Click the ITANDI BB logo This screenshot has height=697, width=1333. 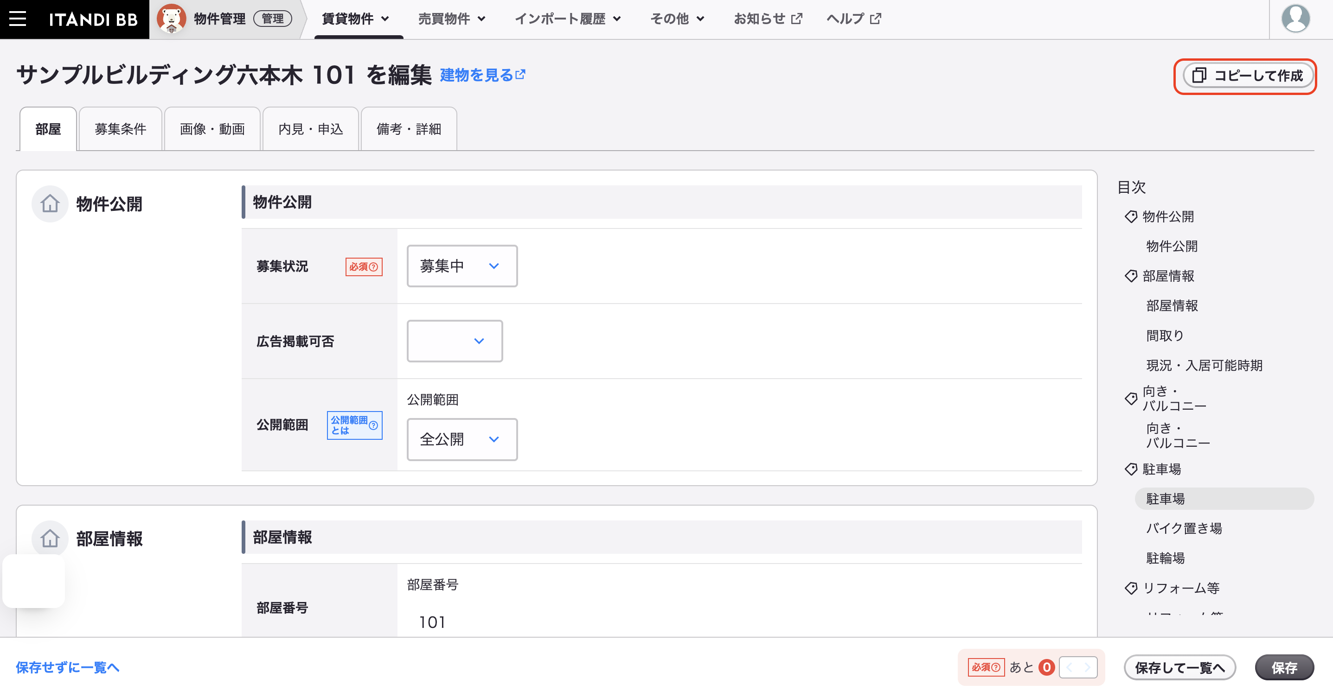tap(93, 19)
